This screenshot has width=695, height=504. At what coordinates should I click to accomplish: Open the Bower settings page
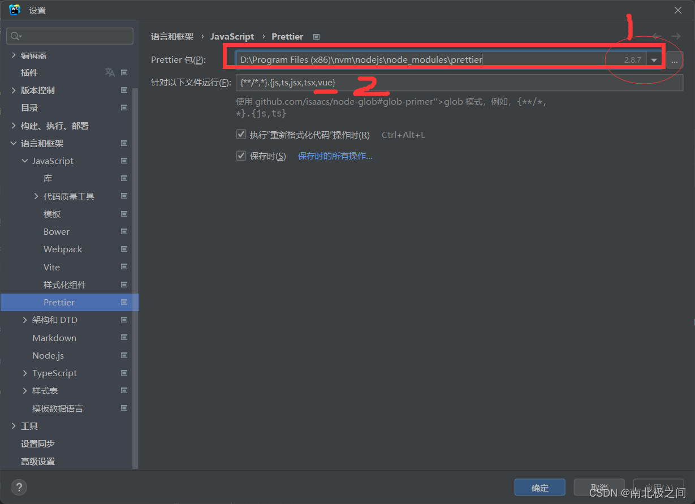tap(57, 231)
